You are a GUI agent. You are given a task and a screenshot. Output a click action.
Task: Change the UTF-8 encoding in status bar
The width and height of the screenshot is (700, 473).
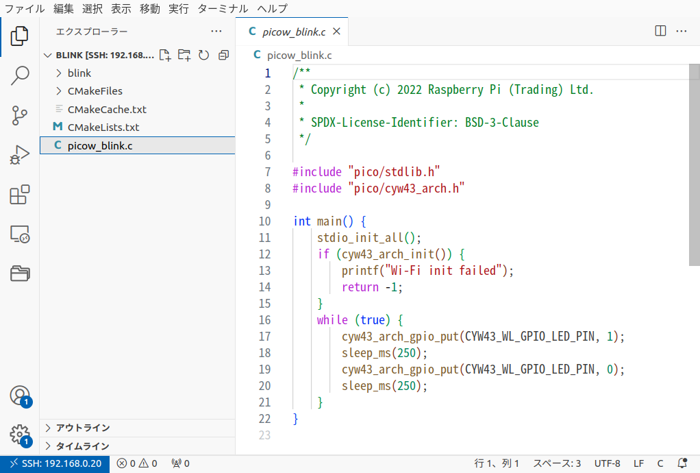607,463
